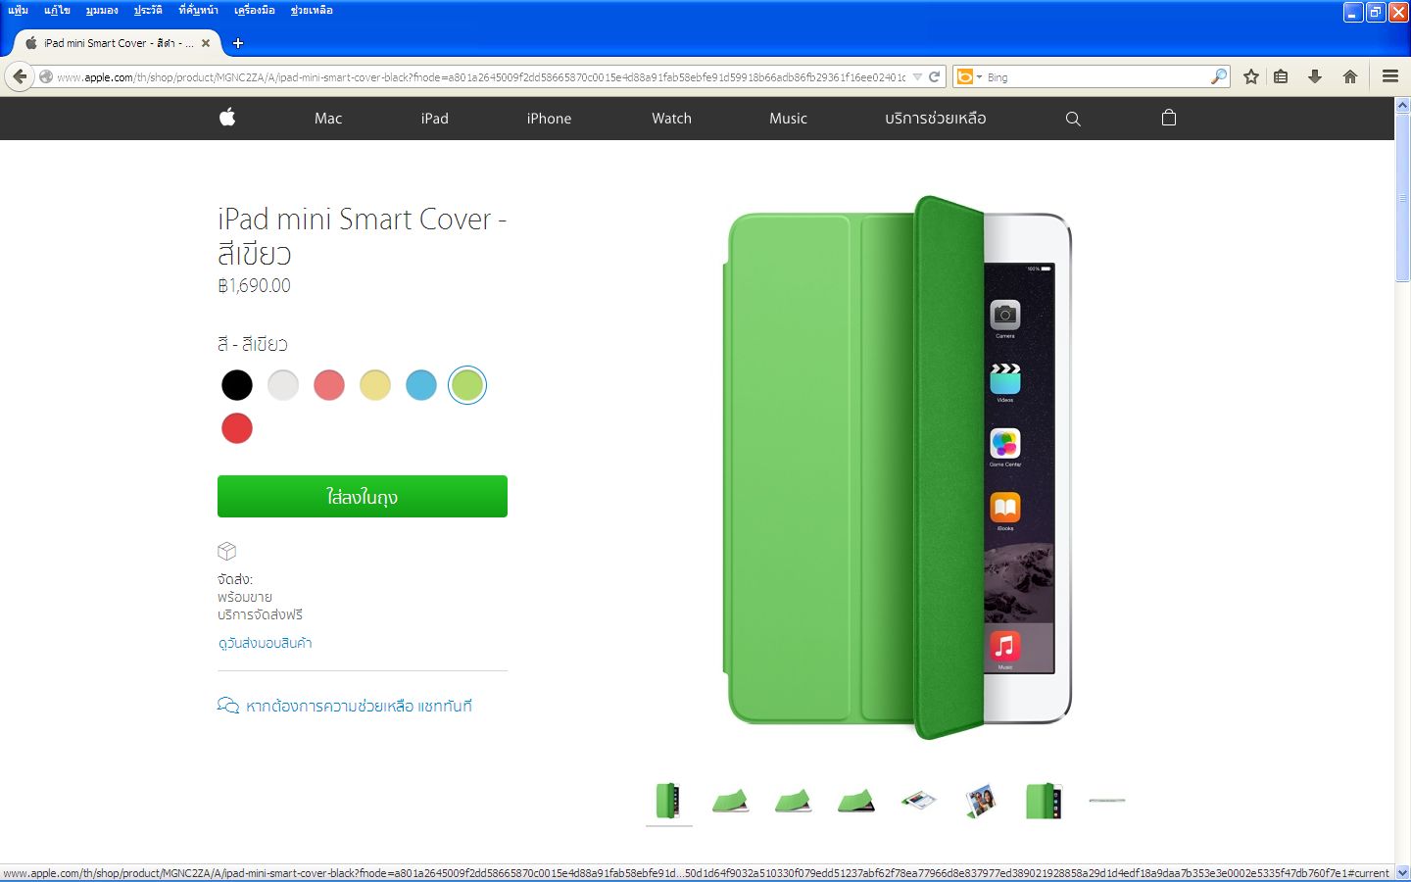Screen dimensions: 1411x882
Task: Go to browser home page icon
Action: click(x=1350, y=76)
